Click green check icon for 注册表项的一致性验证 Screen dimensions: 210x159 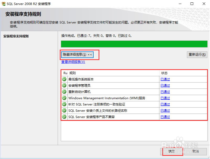tap(64, 104)
